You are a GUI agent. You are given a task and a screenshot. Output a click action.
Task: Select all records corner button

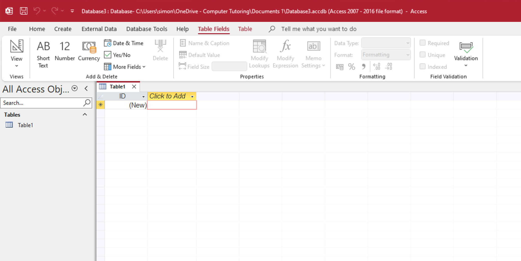100,96
